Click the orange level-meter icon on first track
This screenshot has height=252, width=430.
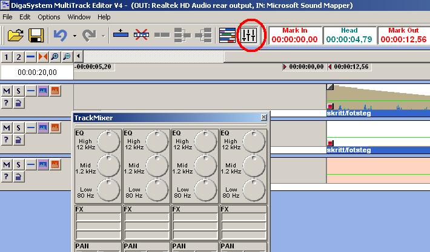pyautogui.click(x=55, y=91)
